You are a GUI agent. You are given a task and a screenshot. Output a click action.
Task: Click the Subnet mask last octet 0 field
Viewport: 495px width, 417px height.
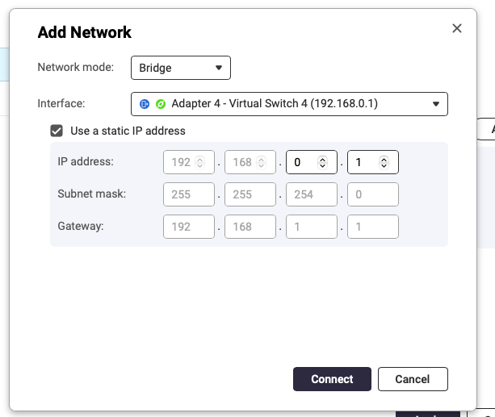(372, 194)
